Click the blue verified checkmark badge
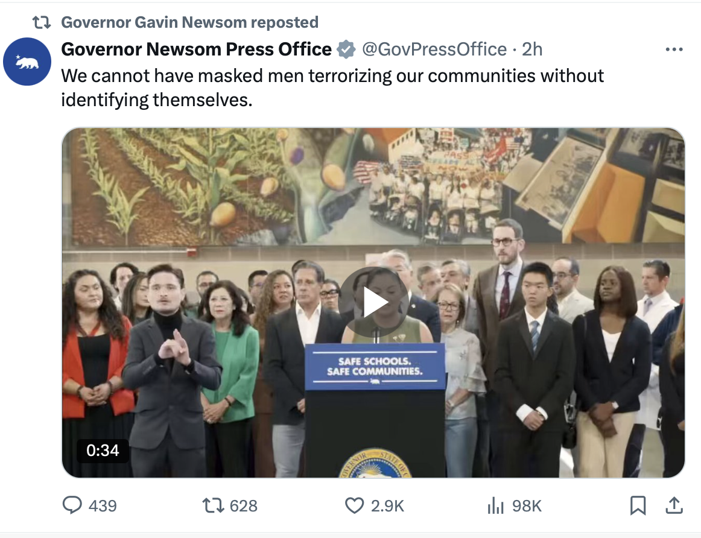Viewport: 701px width, 538px height. click(346, 49)
